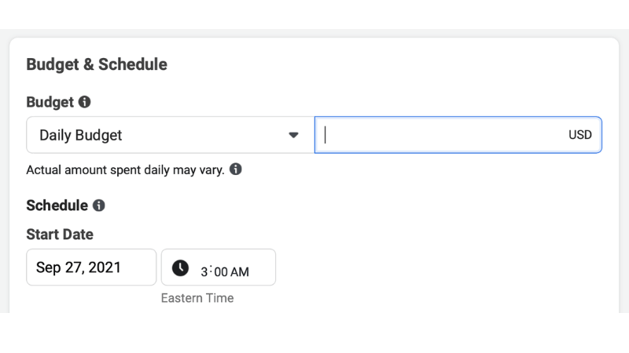Screen dimensions: 629x353
Task: Open the Daily Budget dropdown text
Action: pos(81,135)
